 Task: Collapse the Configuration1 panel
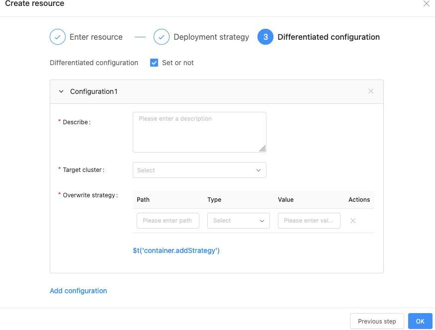(61, 91)
